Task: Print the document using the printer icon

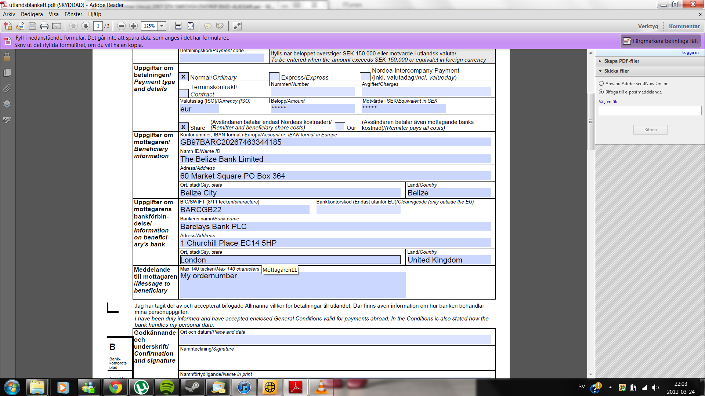Action: (x=44, y=26)
